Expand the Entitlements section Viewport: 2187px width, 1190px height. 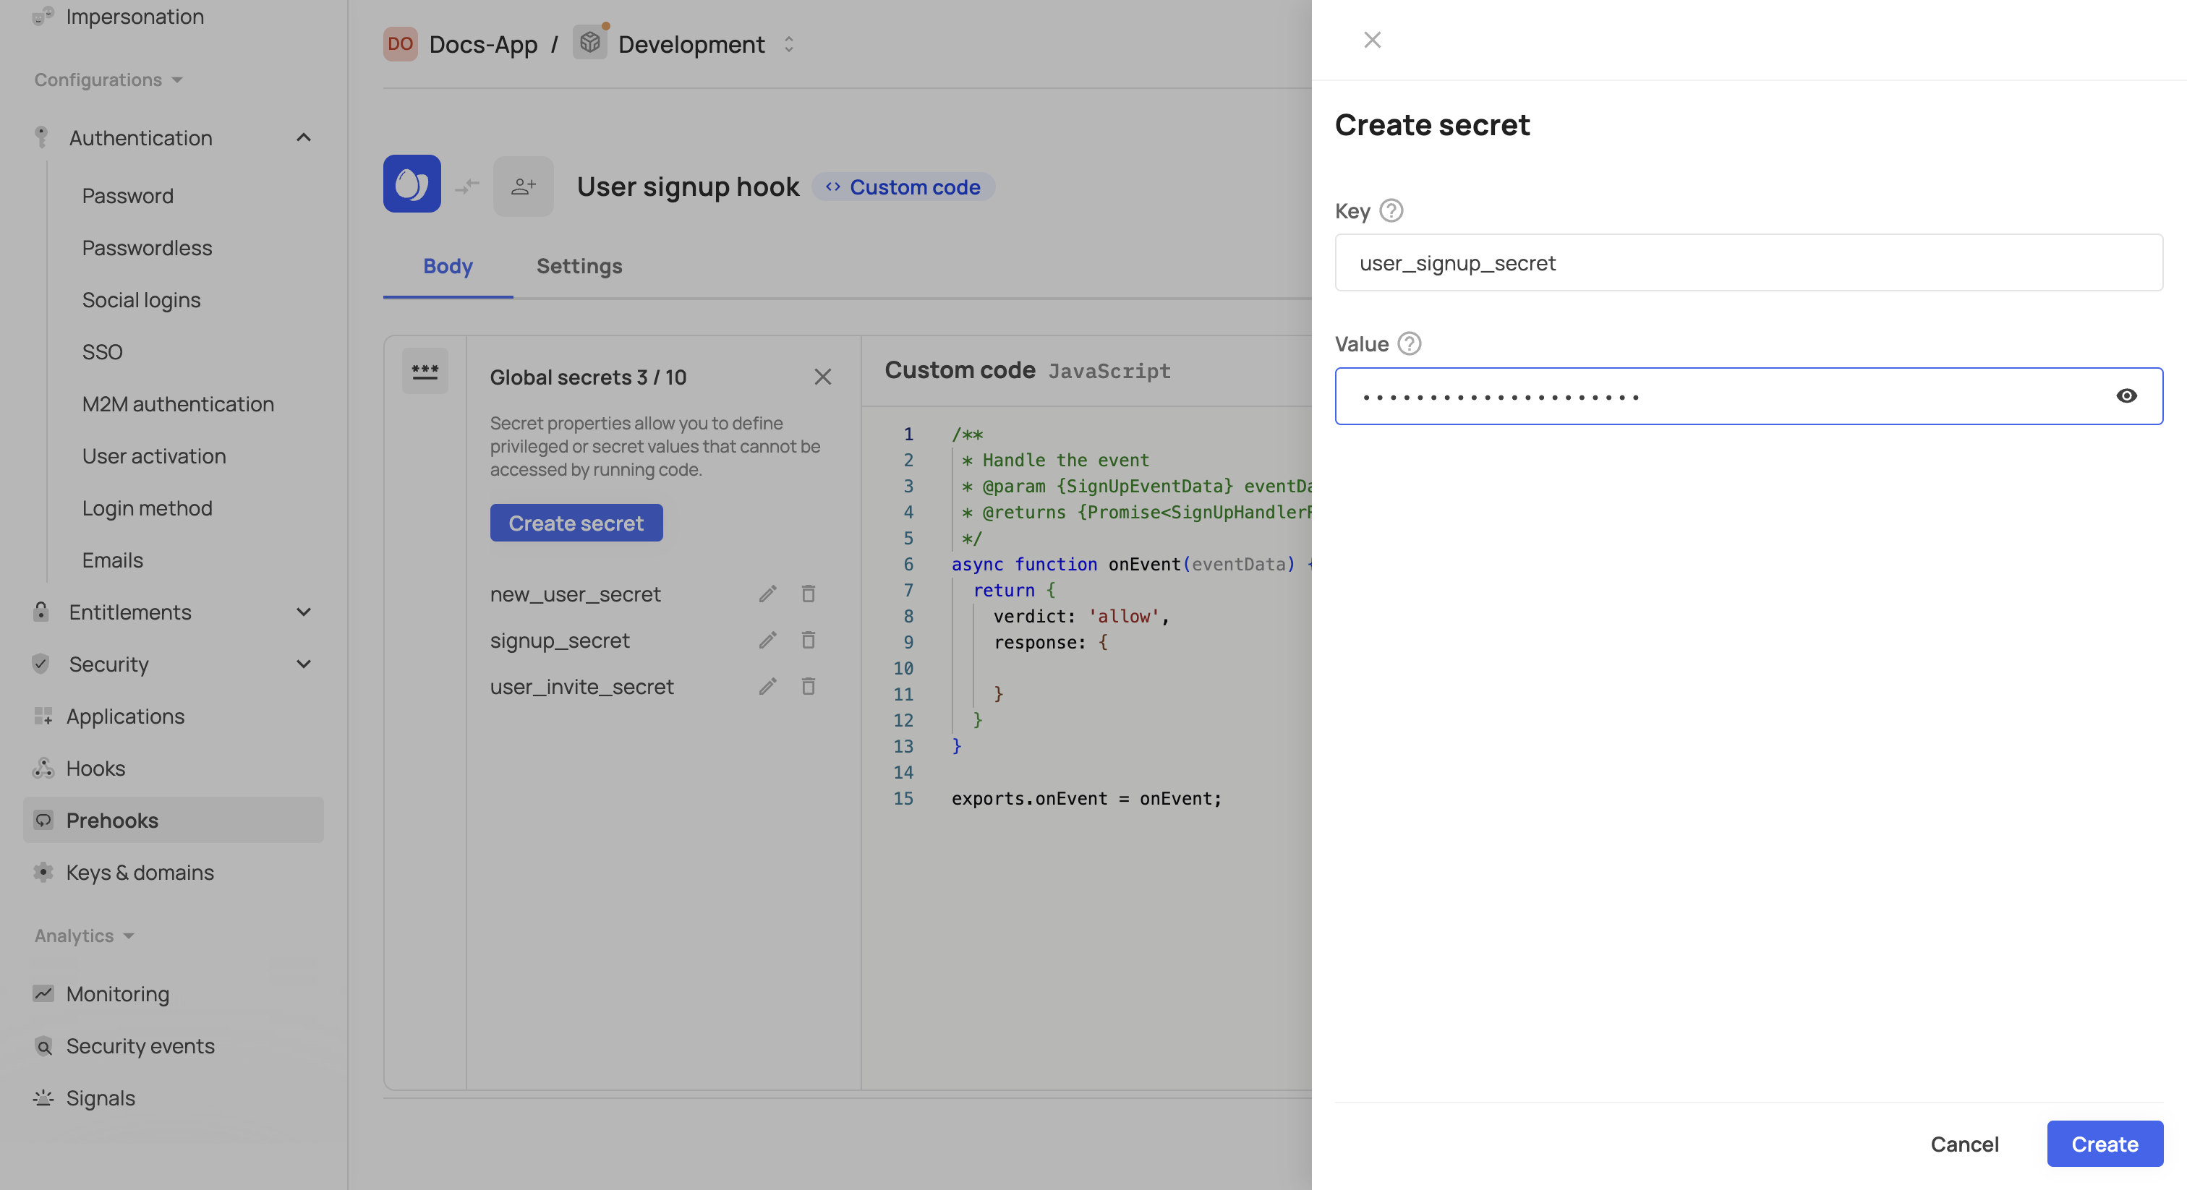pyautogui.click(x=303, y=612)
